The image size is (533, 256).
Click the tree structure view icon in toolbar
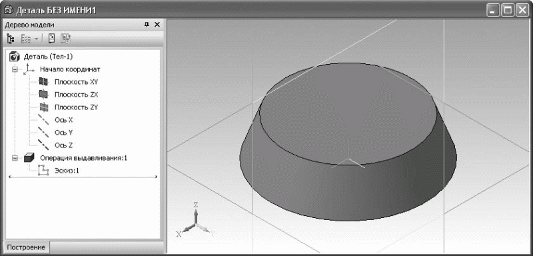click(11, 39)
